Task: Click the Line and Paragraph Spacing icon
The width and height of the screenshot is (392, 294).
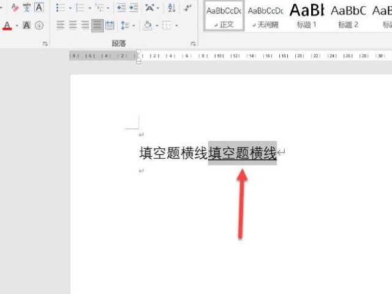Action: click(x=125, y=25)
